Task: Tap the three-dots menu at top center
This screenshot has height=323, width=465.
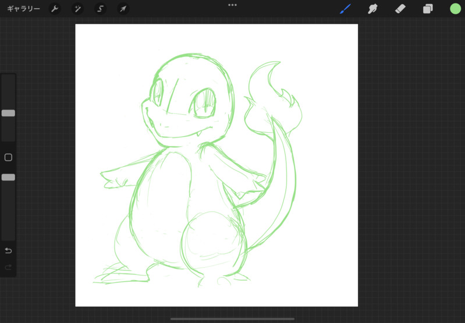Action: [233, 5]
